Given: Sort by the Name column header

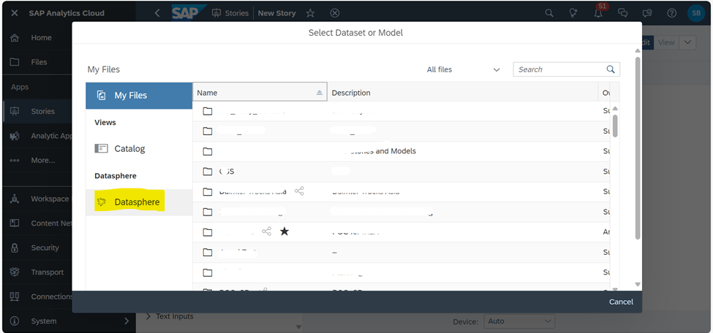Looking at the screenshot, I should [x=260, y=93].
